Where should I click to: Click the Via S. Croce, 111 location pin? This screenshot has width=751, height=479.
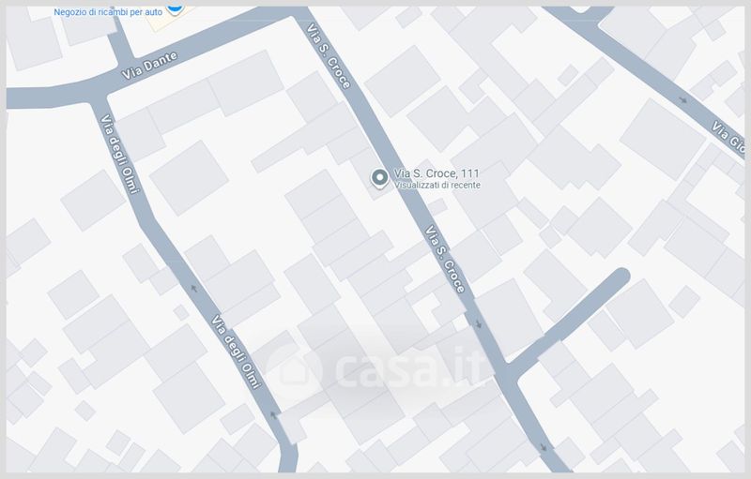click(x=380, y=178)
